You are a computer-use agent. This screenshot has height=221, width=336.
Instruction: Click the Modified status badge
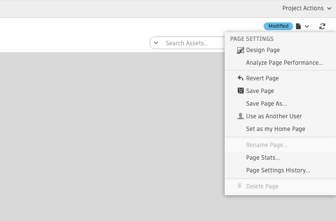coord(278,26)
